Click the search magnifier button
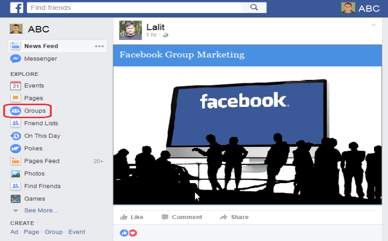Viewport: 388px width, 241px height. [254, 7]
